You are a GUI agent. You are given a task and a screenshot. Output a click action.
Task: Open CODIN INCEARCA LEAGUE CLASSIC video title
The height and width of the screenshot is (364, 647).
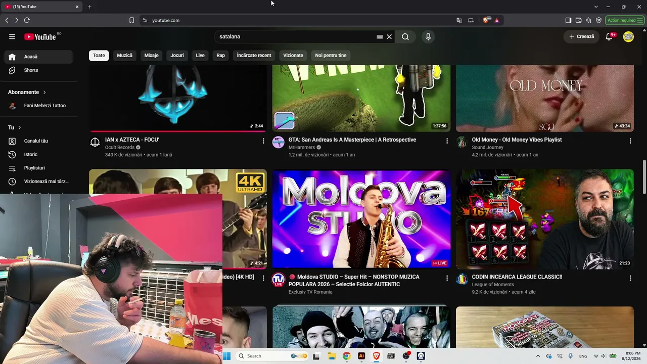pyautogui.click(x=517, y=277)
